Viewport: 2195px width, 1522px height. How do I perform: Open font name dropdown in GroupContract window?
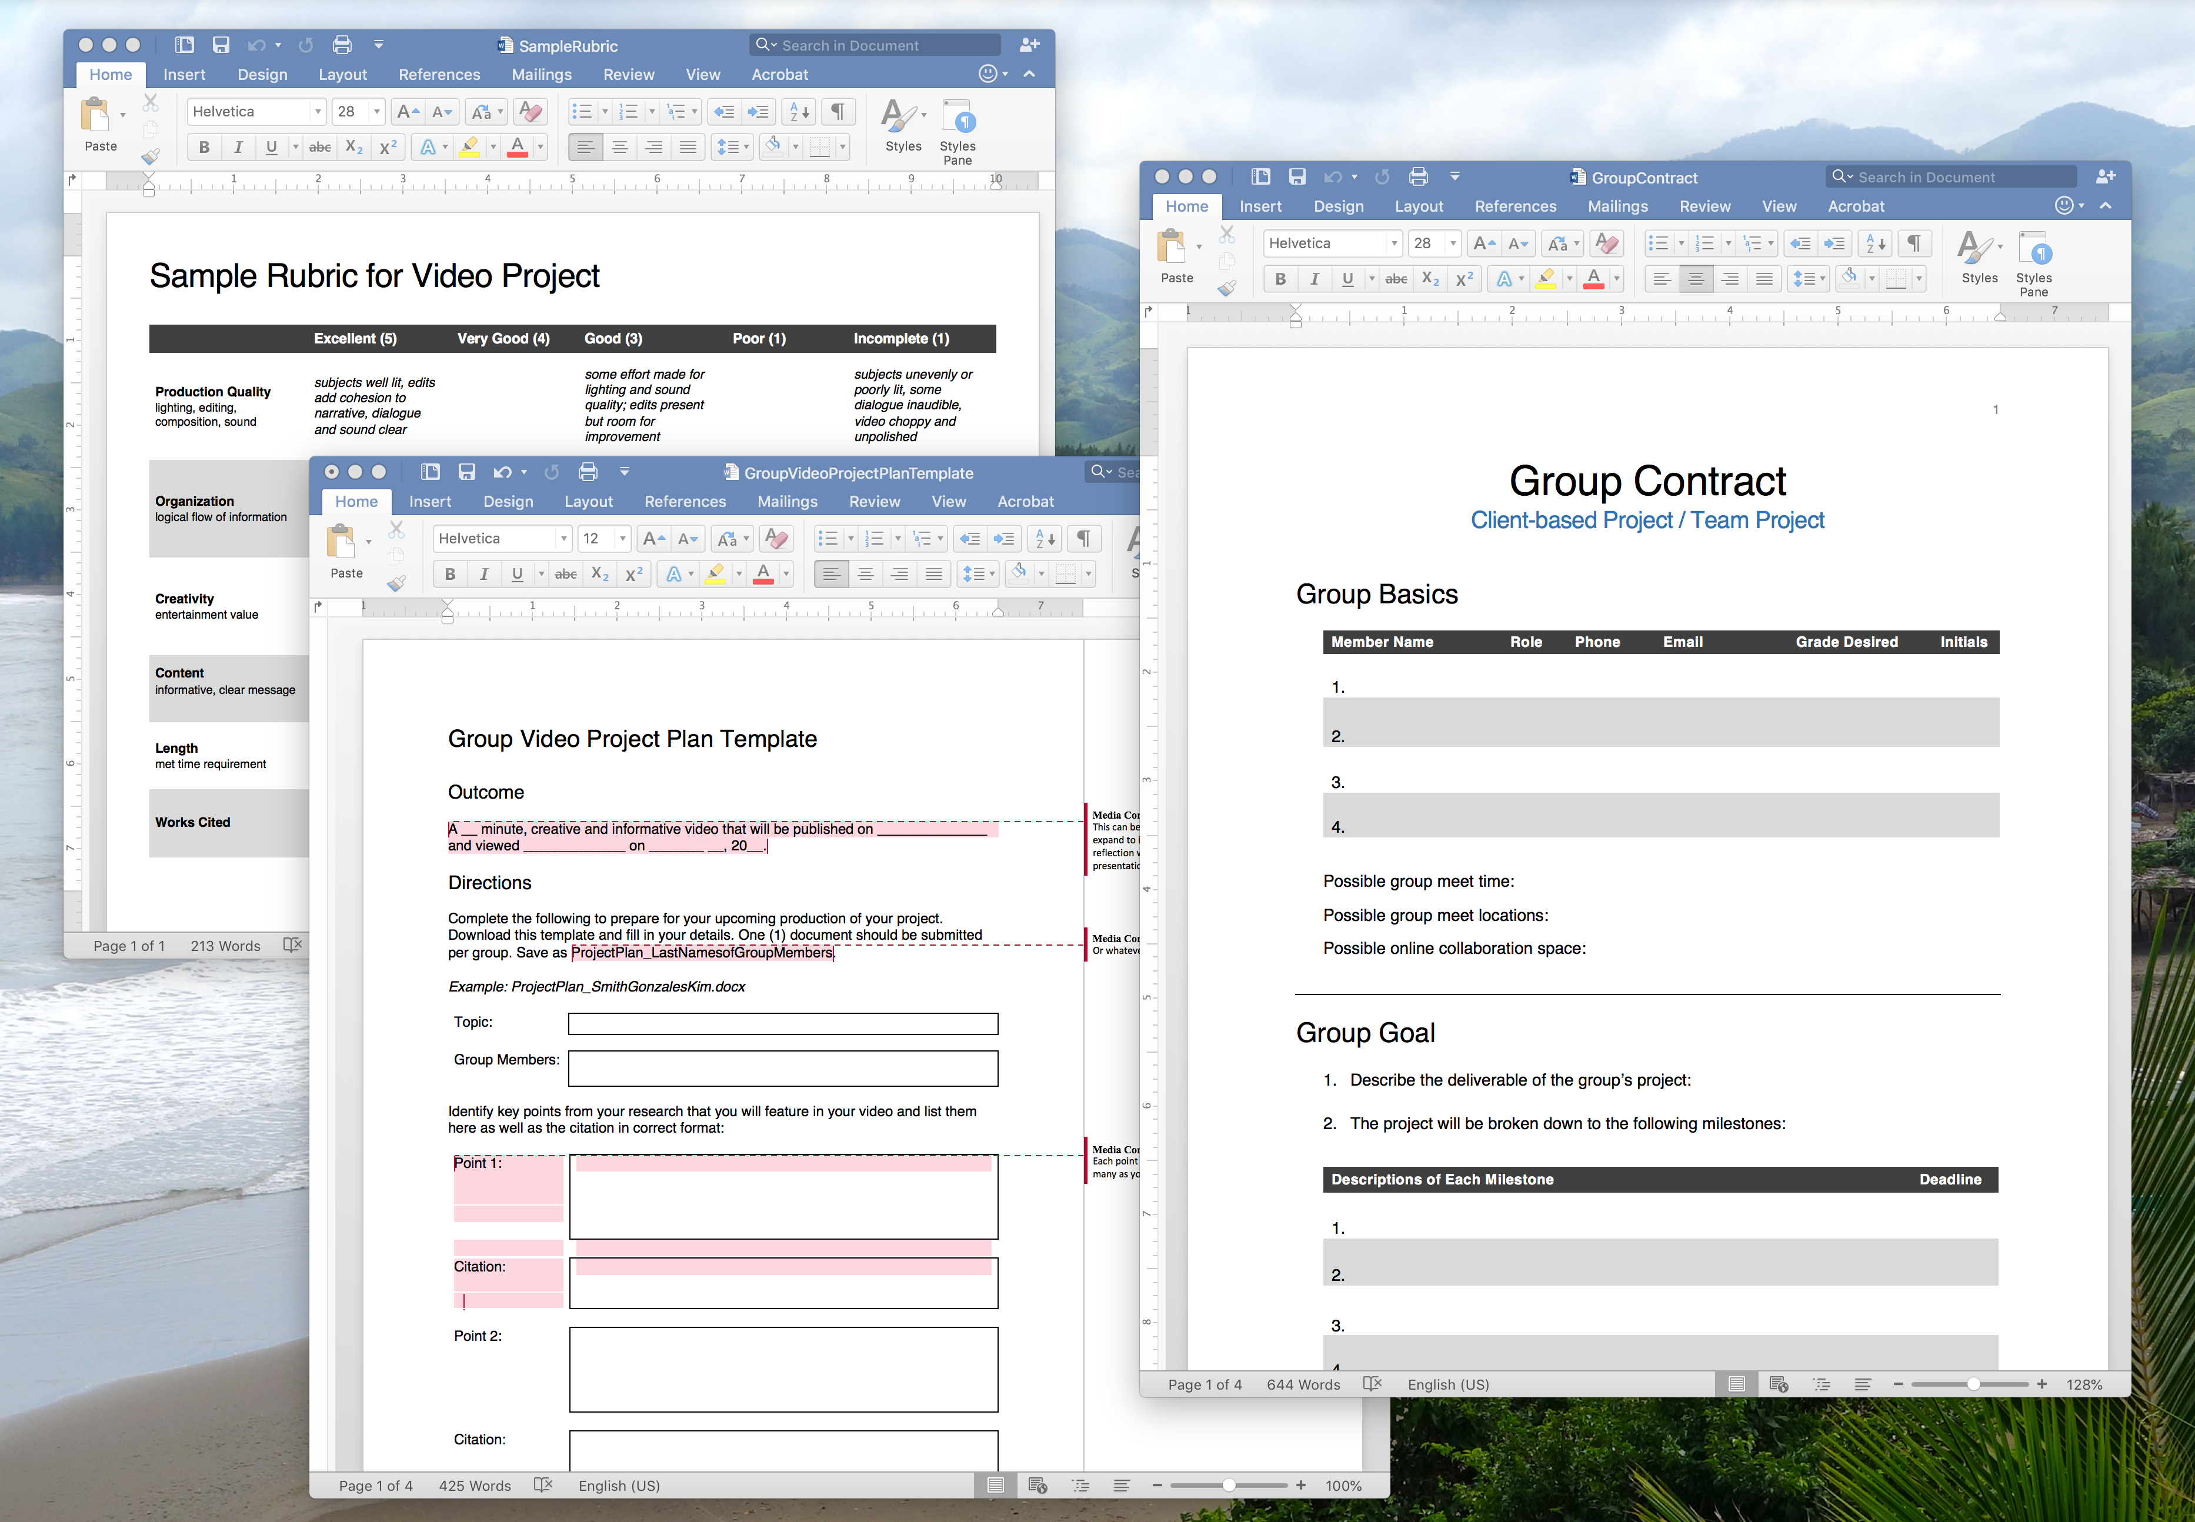(1394, 243)
